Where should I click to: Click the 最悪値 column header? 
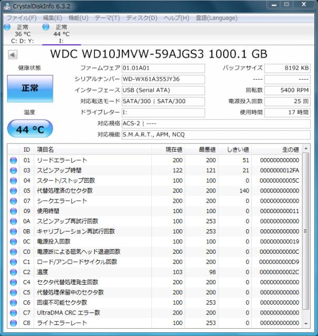coord(202,150)
